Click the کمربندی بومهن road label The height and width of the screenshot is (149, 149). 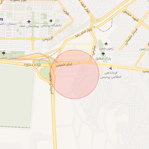click(51, 83)
